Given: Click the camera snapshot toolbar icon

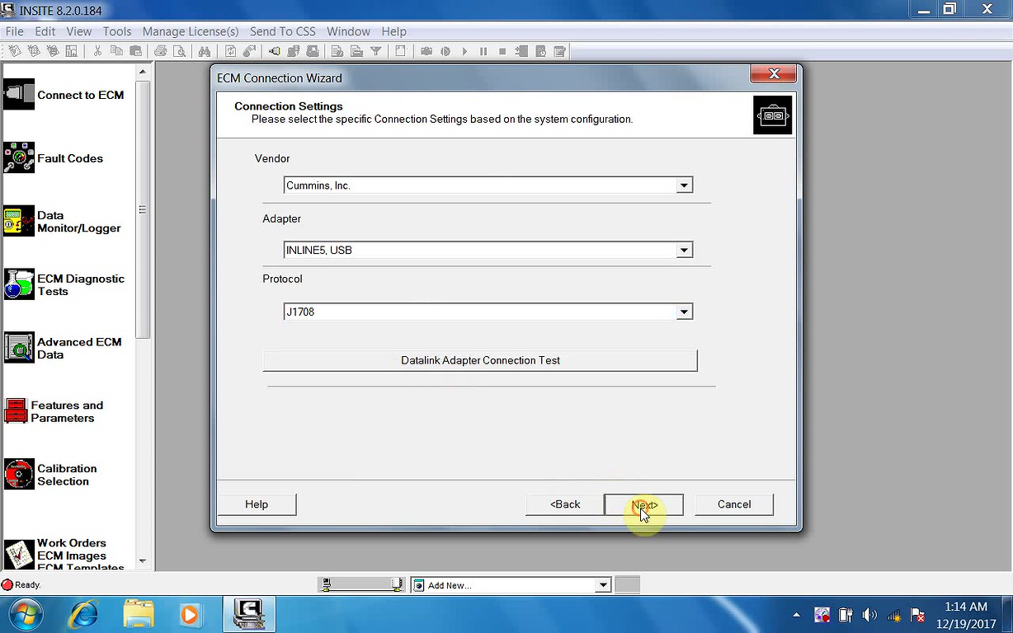Looking at the screenshot, I should tap(426, 51).
